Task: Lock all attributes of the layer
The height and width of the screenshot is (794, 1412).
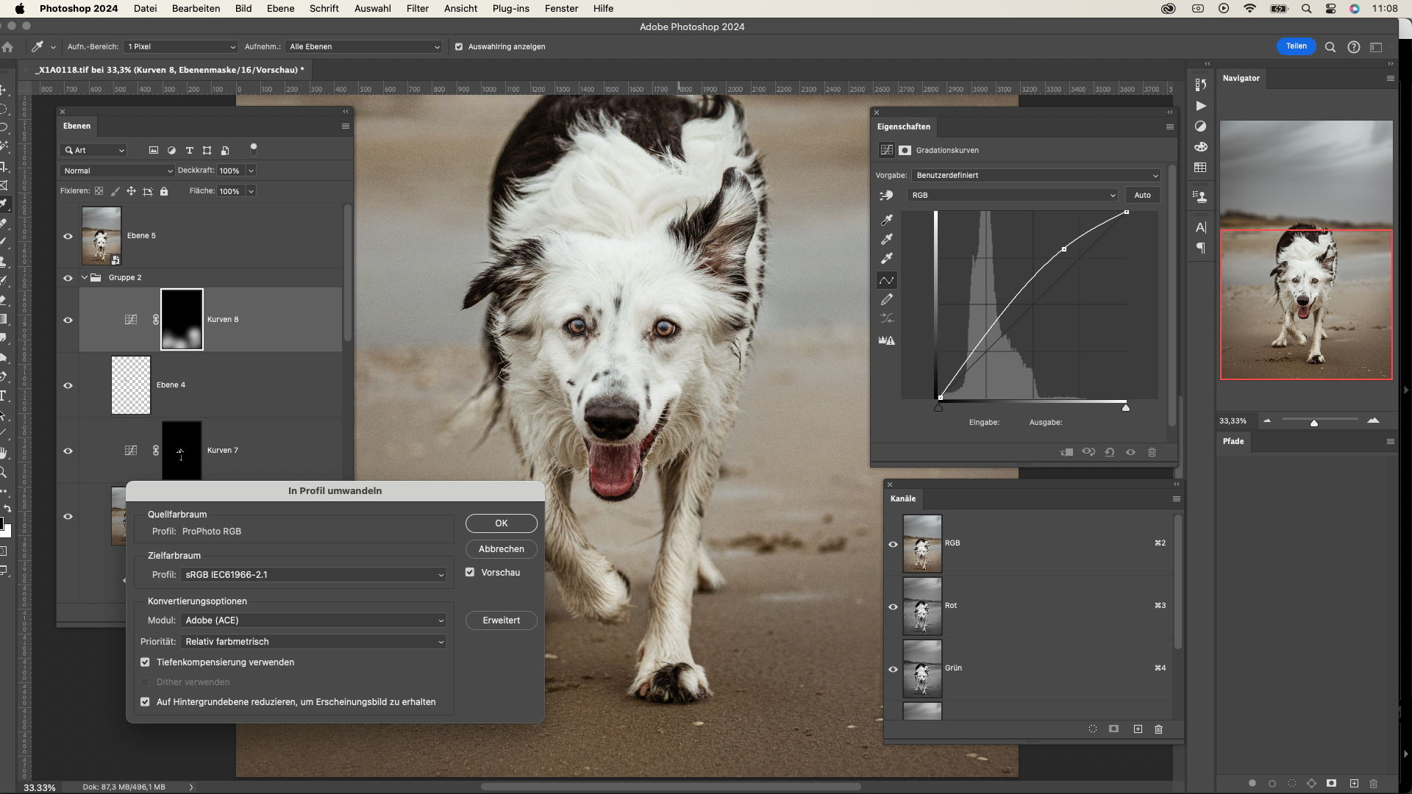Action: tap(164, 191)
